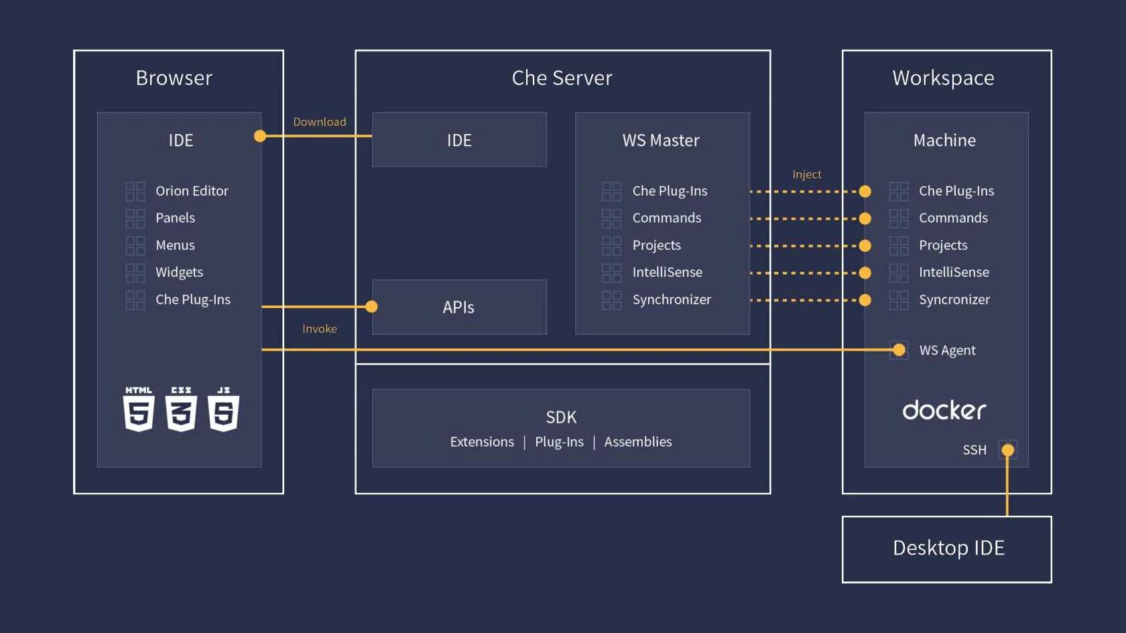Click grid icon beside WS Master Che Plug-Ins

click(611, 192)
